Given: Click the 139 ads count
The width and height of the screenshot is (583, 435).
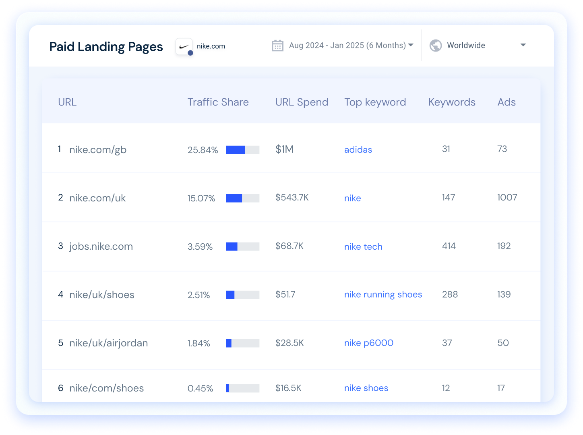Looking at the screenshot, I should coord(504,294).
